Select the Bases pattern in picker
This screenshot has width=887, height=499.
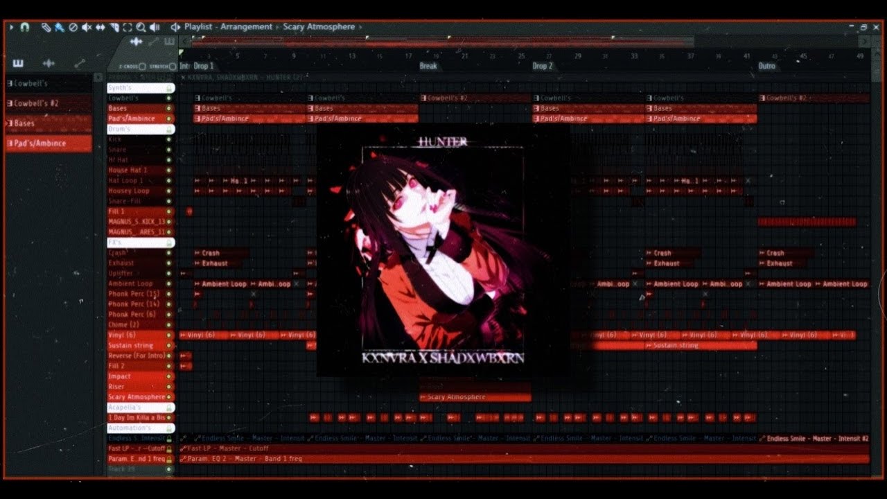pos(49,123)
